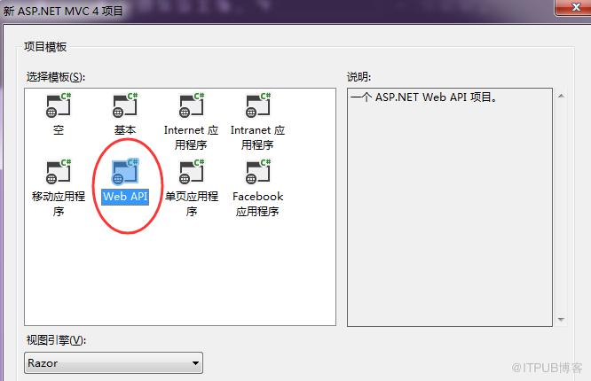Image resolution: width=591 pixels, height=381 pixels.
Task: Pick the 单页应用程序 template icon
Action: [x=192, y=171]
